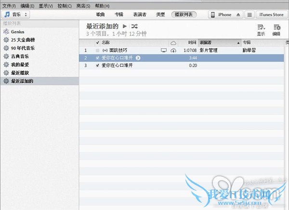
Task: Sort by 表演者 column arrow
Action: (238, 43)
